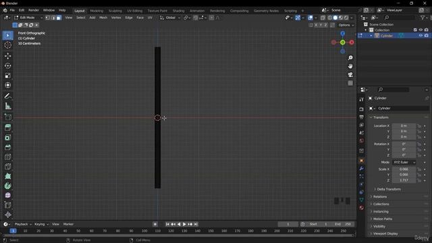Click the Scale Z value field
Viewport: 432px width, 243px height.
point(404,180)
